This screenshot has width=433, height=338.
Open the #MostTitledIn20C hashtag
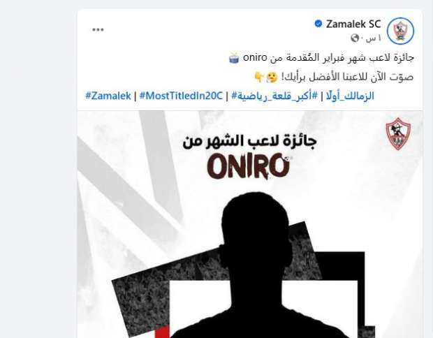(x=181, y=96)
